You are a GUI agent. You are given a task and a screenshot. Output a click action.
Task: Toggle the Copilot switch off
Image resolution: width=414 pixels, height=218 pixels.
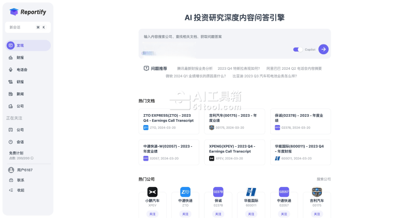coord(298,50)
